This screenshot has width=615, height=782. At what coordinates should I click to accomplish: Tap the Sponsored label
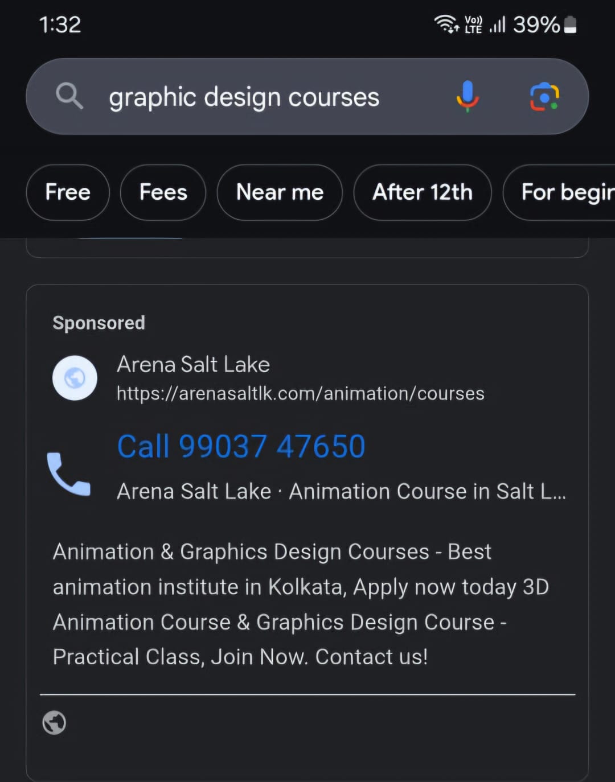point(99,323)
